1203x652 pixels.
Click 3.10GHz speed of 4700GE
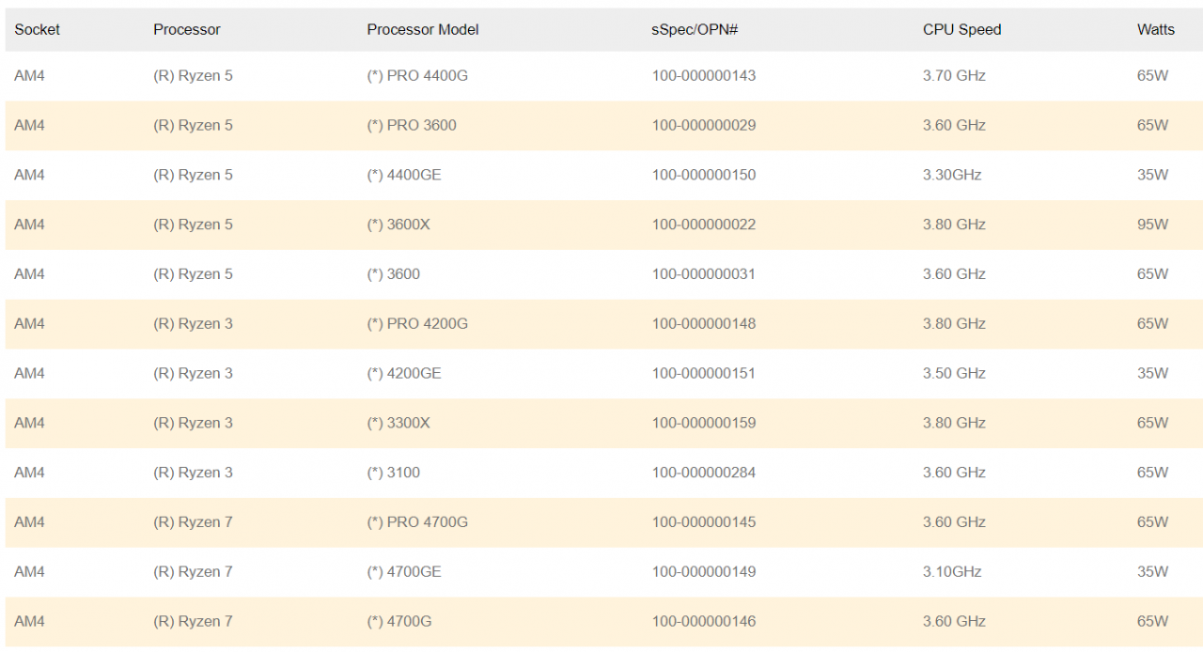point(952,572)
